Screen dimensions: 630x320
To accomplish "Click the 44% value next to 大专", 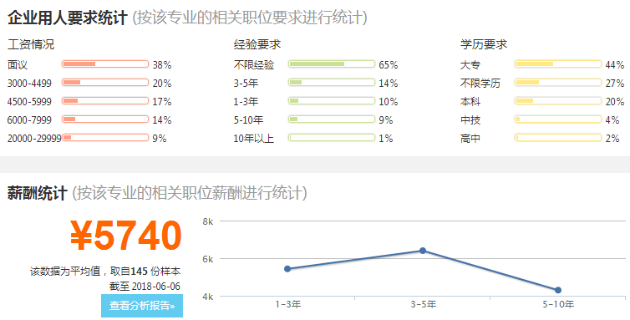I will coord(615,64).
